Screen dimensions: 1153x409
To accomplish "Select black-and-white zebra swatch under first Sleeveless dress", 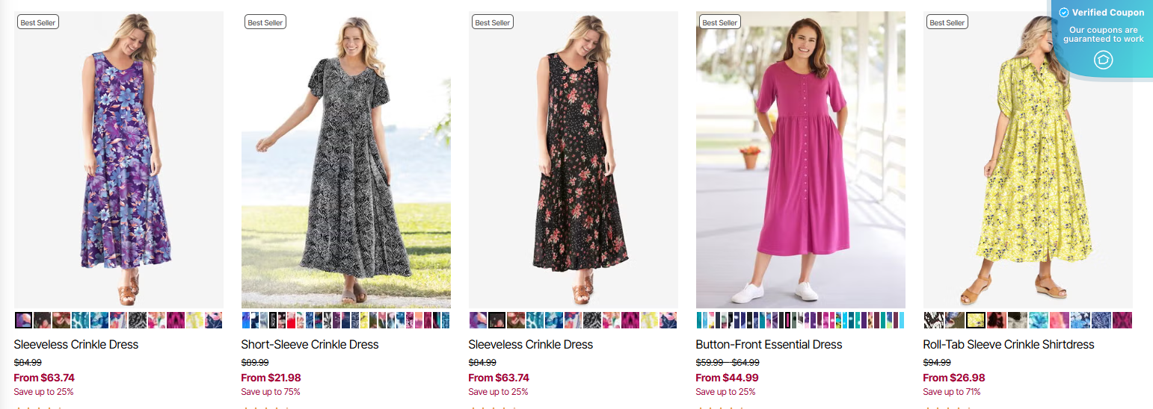I will coord(138,320).
